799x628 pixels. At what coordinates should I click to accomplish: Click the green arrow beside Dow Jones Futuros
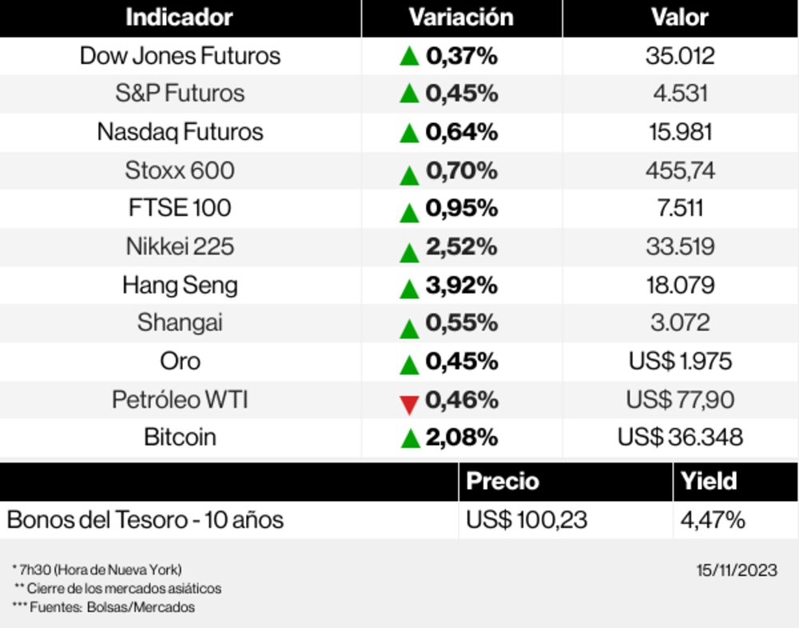click(x=409, y=56)
